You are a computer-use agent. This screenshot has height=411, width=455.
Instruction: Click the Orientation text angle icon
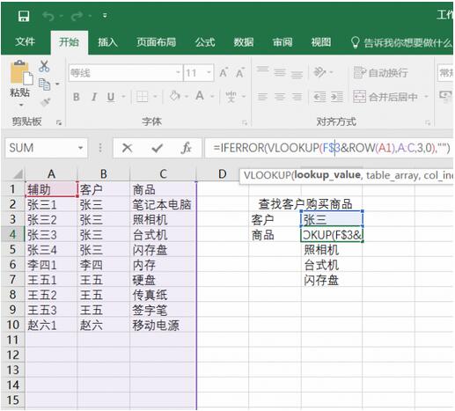pos(319,72)
